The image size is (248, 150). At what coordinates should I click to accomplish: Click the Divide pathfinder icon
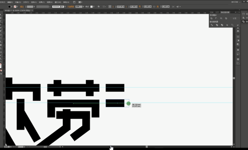tap(212, 25)
